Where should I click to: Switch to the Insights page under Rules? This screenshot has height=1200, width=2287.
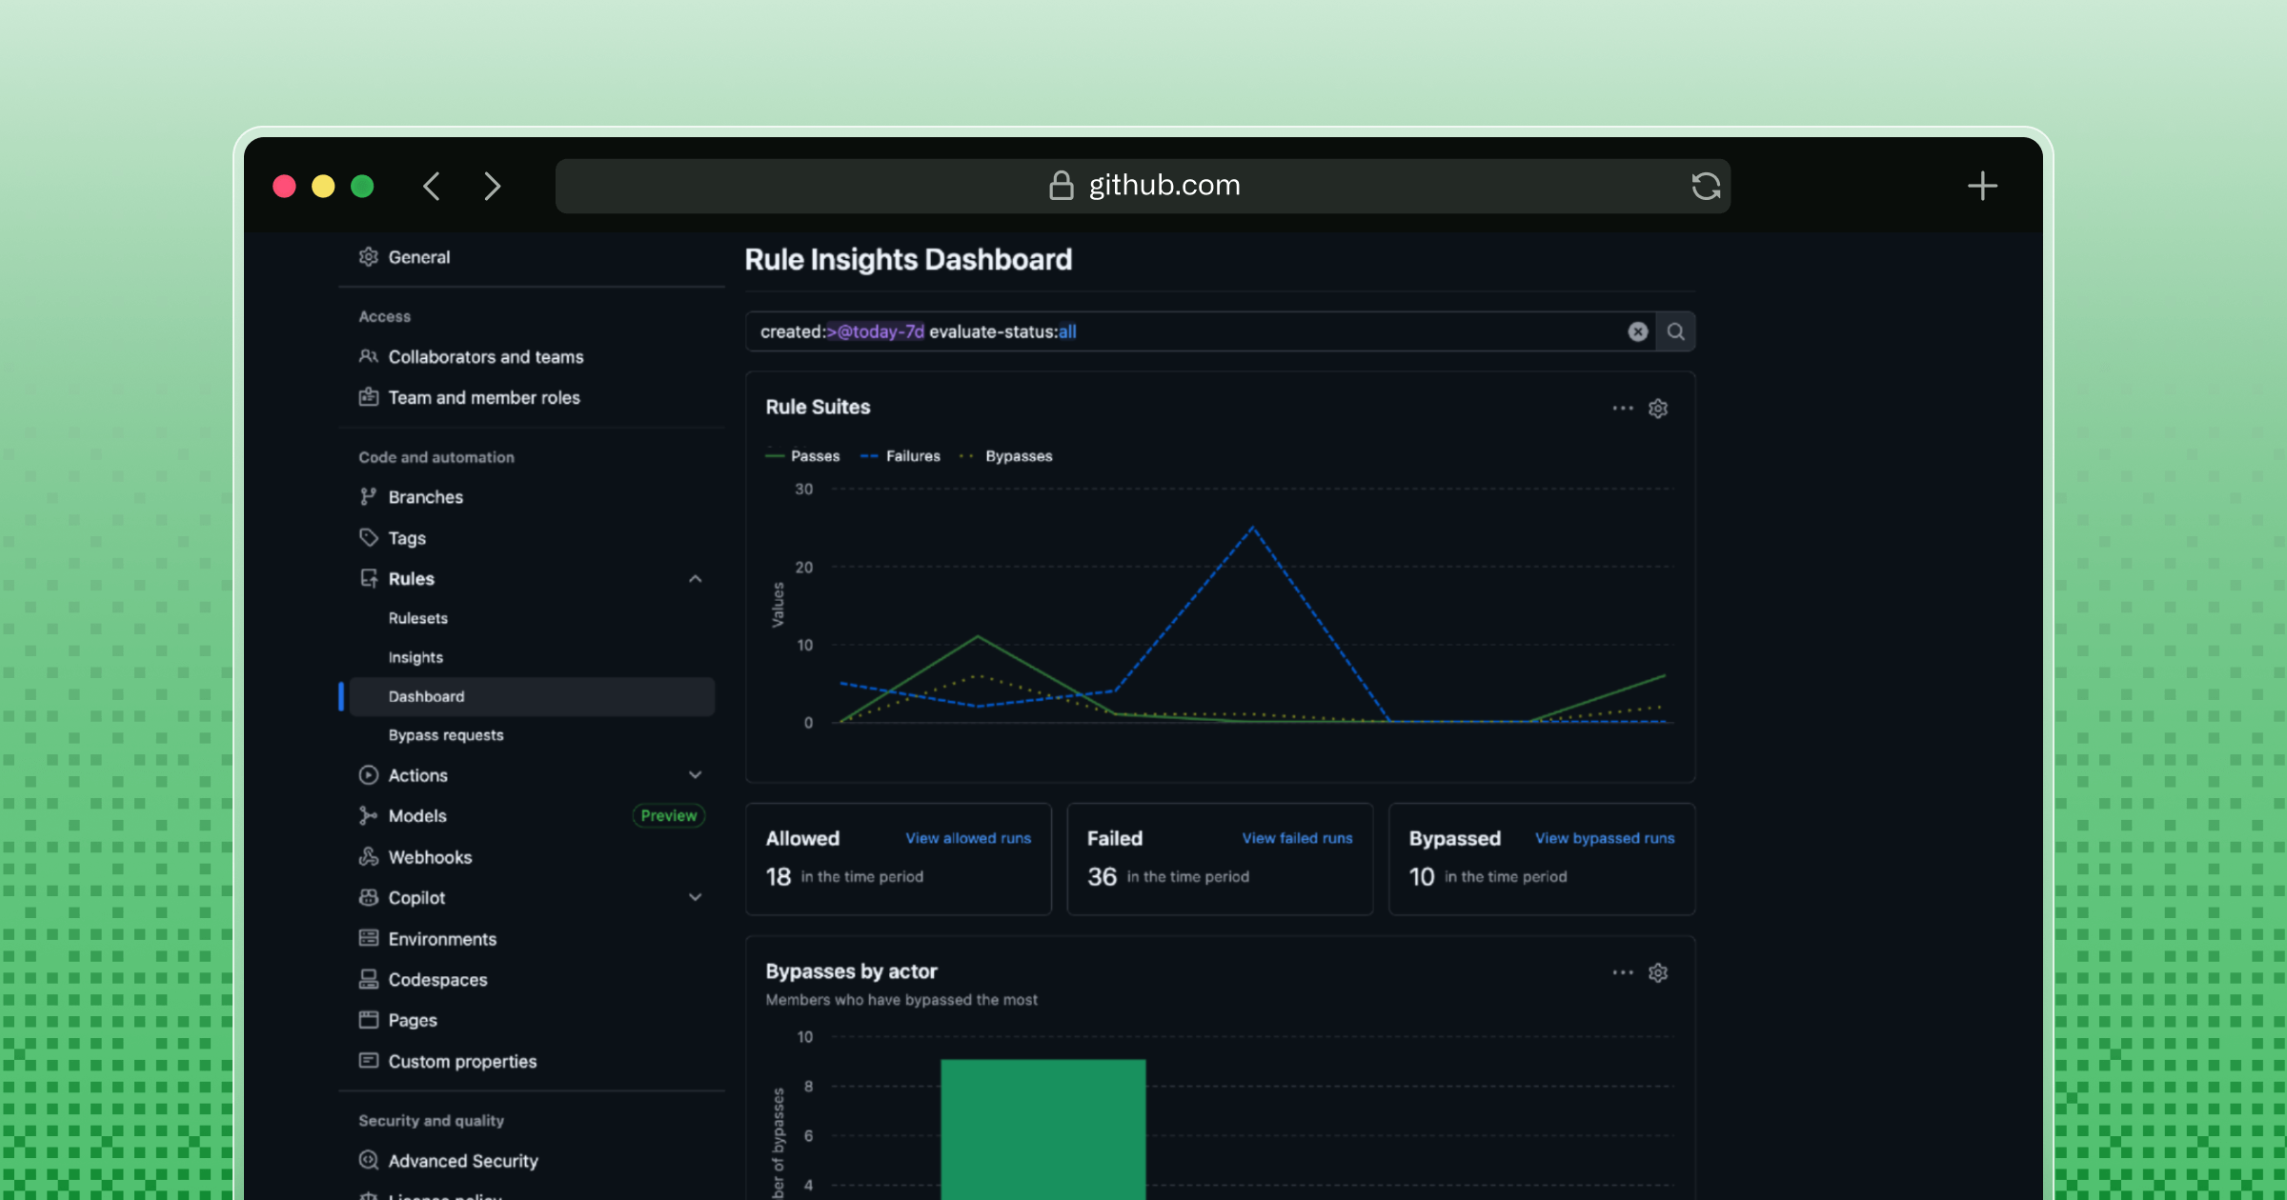click(x=415, y=656)
